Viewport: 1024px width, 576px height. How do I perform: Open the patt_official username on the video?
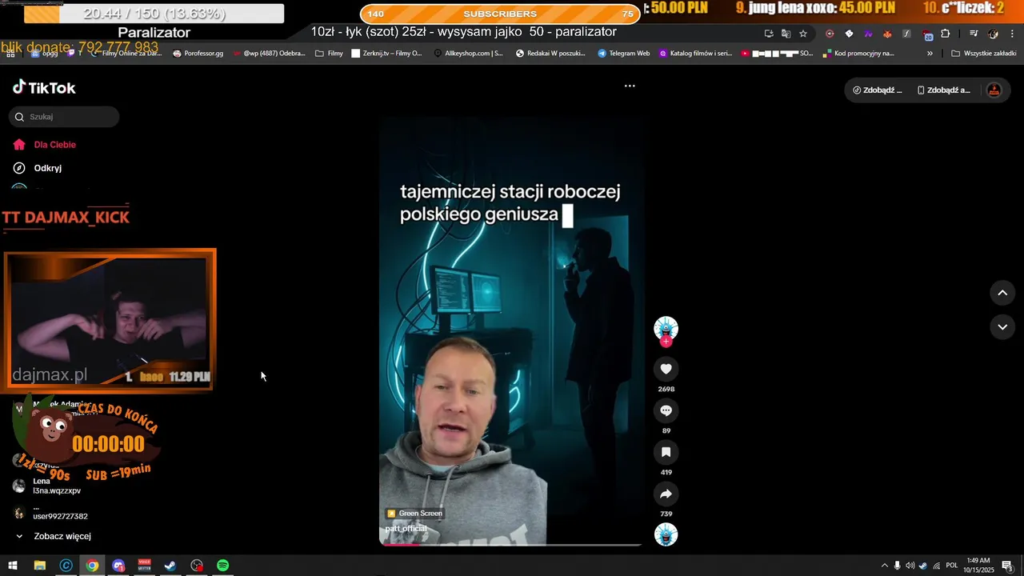[406, 528]
